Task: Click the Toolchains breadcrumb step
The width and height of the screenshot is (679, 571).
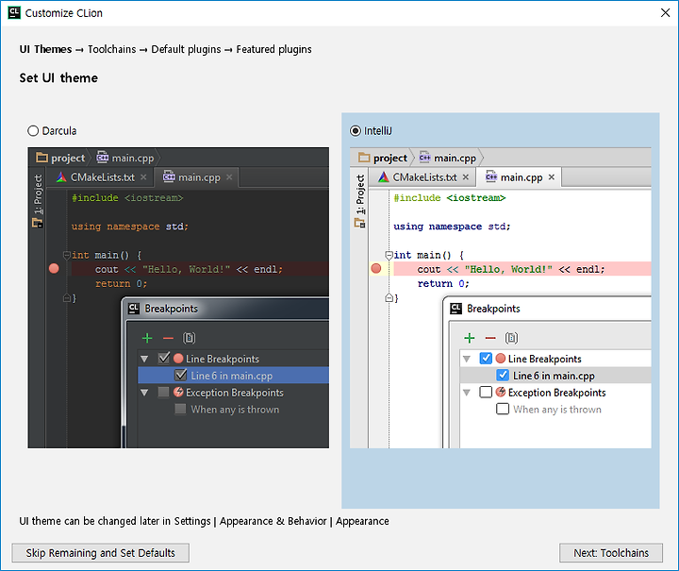Action: [111, 49]
